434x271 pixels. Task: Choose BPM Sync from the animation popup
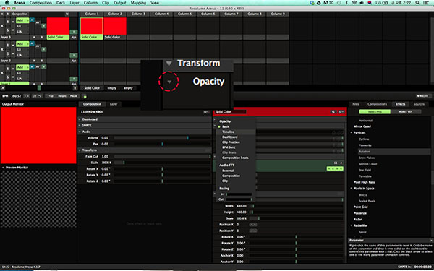click(229, 147)
